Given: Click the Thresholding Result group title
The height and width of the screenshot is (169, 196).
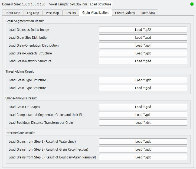Looking at the screenshot, I should [x=19, y=71].
